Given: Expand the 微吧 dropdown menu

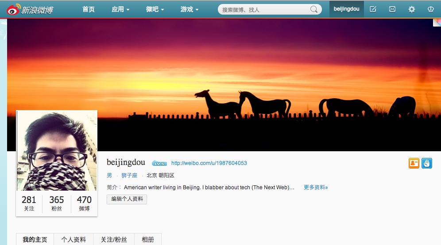Looking at the screenshot, I should (x=155, y=9).
